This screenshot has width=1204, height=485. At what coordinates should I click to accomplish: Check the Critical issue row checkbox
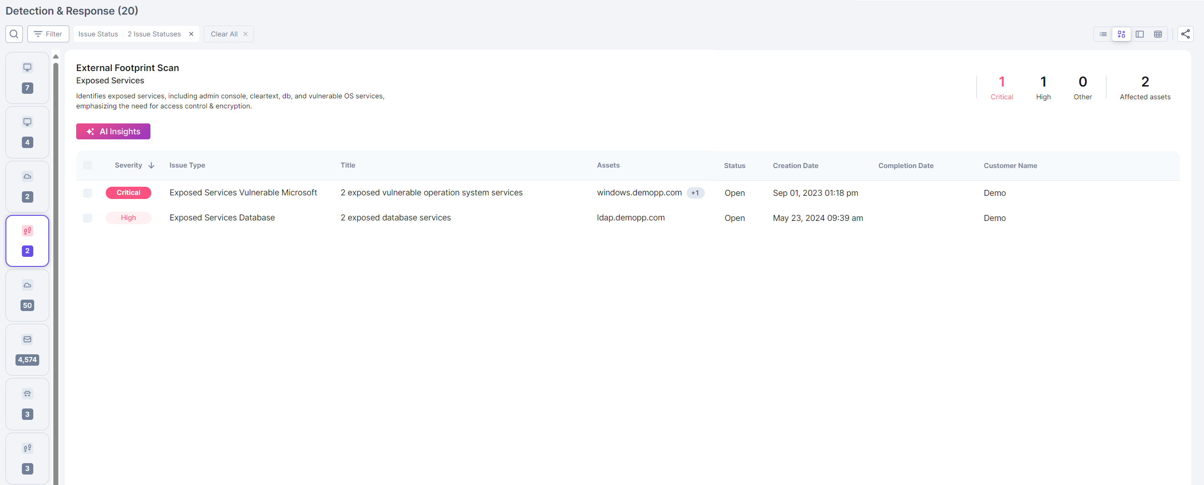pyautogui.click(x=88, y=193)
